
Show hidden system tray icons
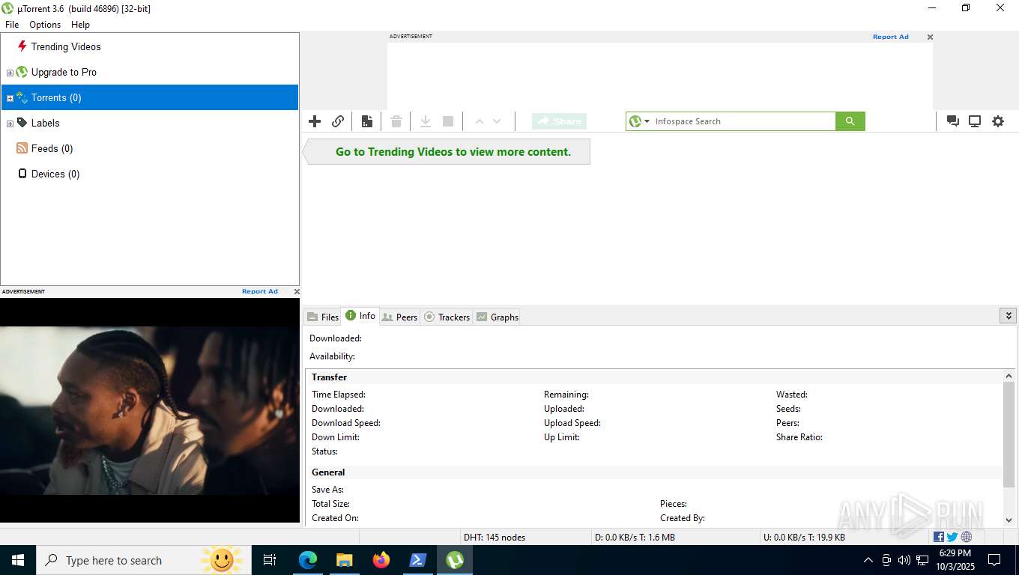[x=868, y=560]
